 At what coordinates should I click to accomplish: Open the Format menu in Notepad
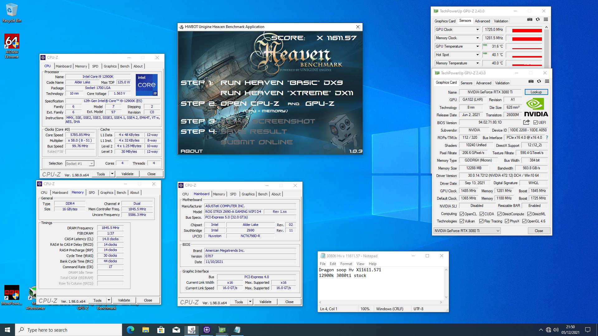346,264
